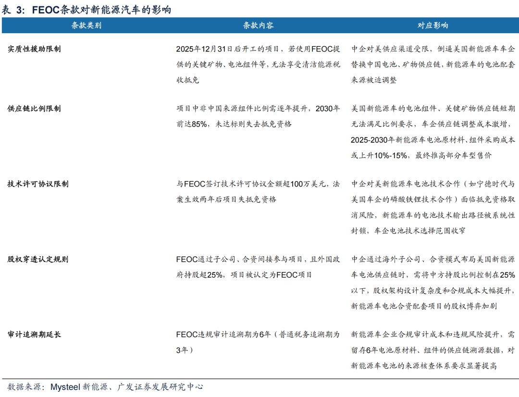Select the '对应影响' column header
Screen dimensions: 519x397
[x=433, y=25]
